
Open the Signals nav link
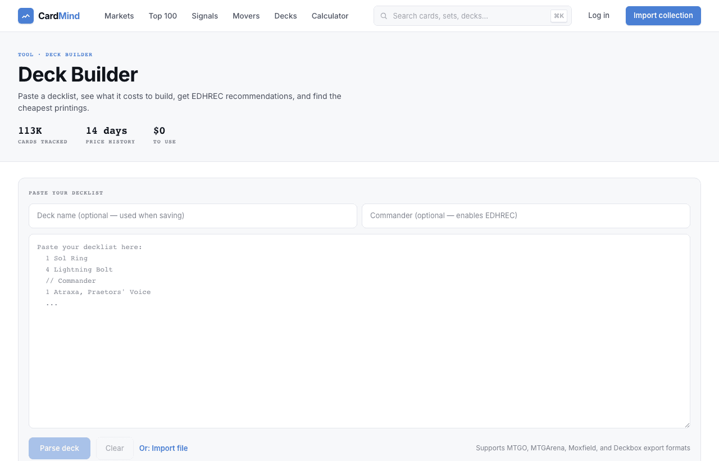[204, 16]
